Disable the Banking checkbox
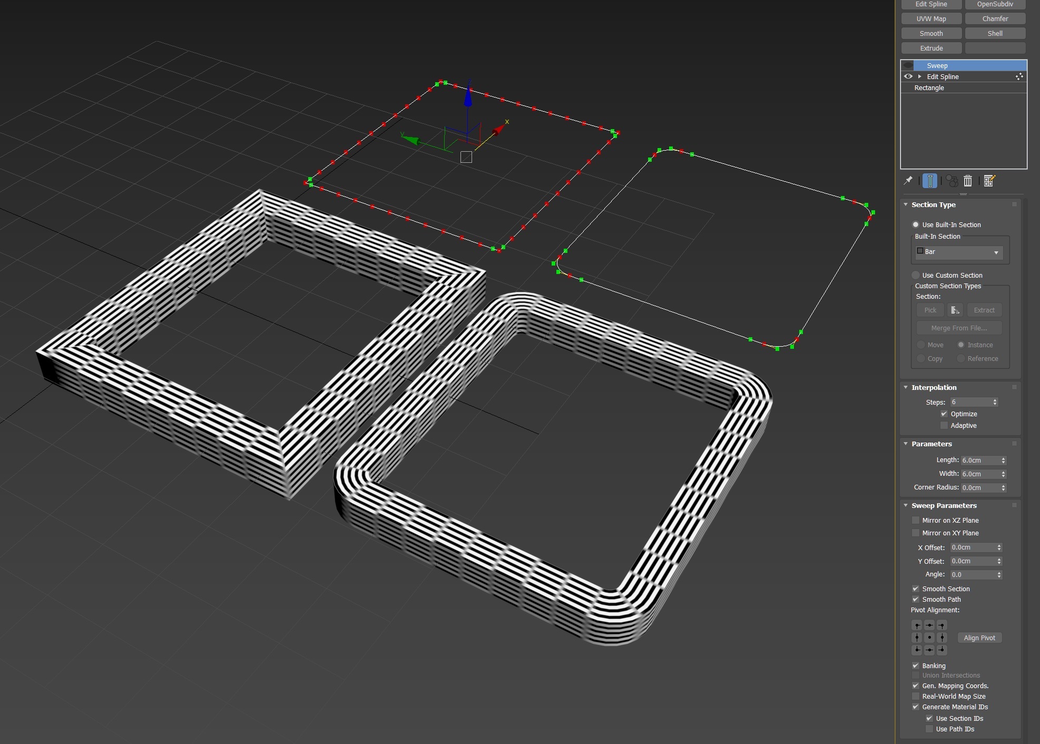The image size is (1040, 744). click(916, 665)
